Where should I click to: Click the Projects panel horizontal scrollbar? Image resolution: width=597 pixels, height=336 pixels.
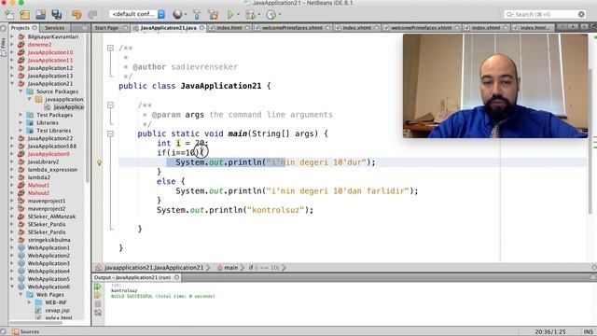coord(35,323)
